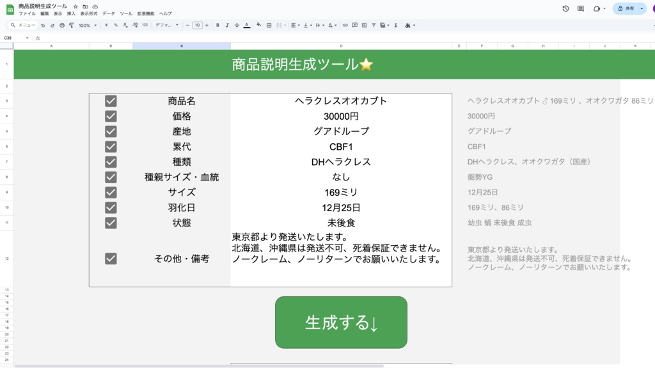The width and height of the screenshot is (655, 368).
Task: Open the name box dropdown arrow
Action: 27,38
